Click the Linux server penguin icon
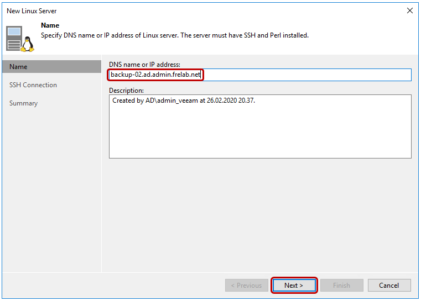This screenshot has width=421, height=301. (20, 39)
